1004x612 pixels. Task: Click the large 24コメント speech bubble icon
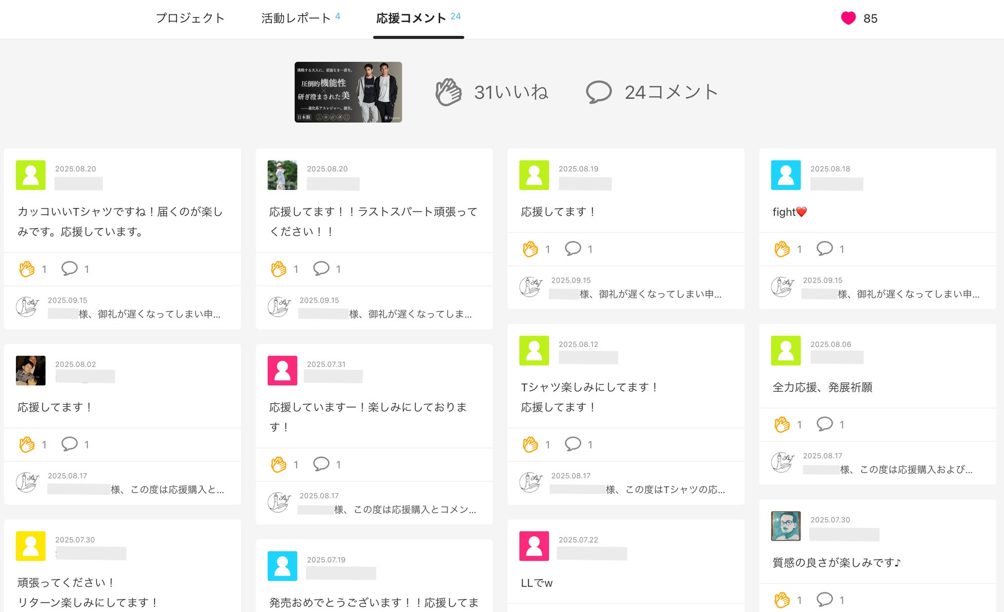(598, 93)
